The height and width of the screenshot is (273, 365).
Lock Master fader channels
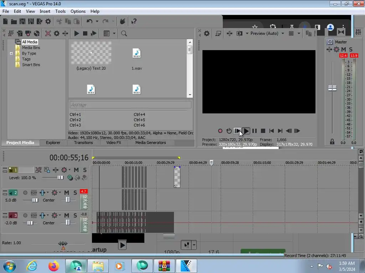pyautogui.click(x=332, y=141)
